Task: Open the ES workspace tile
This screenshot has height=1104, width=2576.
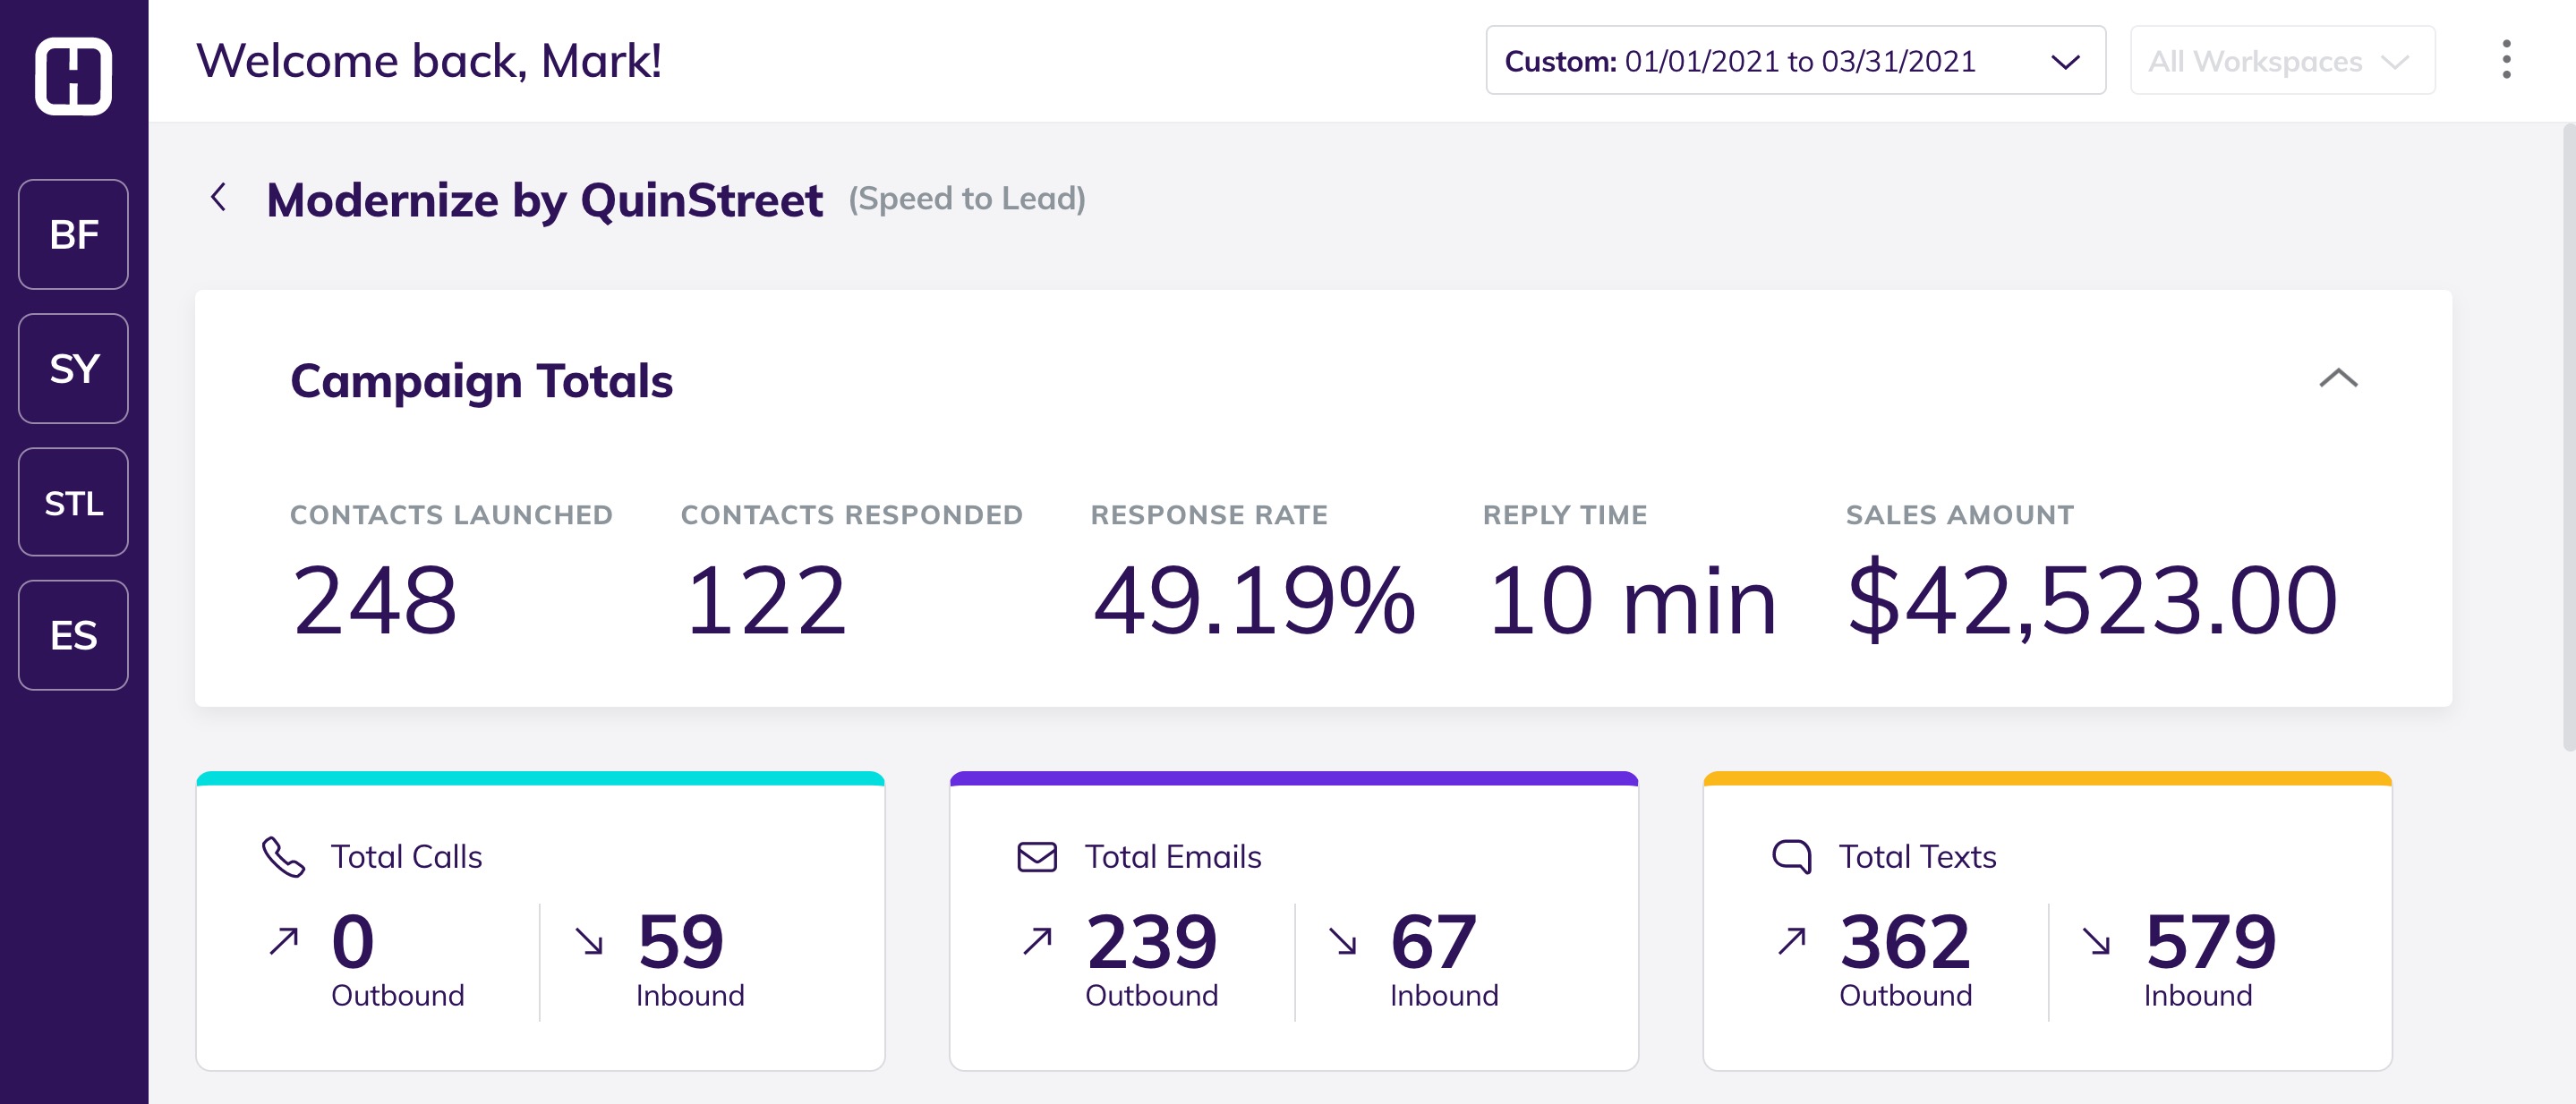Action: tap(73, 635)
